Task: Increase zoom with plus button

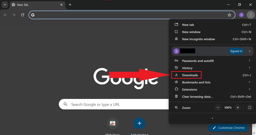Action: click(238, 108)
